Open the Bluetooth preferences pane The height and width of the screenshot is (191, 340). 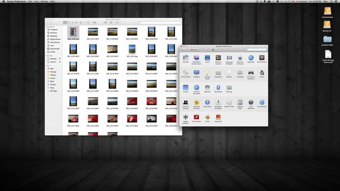[218, 89]
